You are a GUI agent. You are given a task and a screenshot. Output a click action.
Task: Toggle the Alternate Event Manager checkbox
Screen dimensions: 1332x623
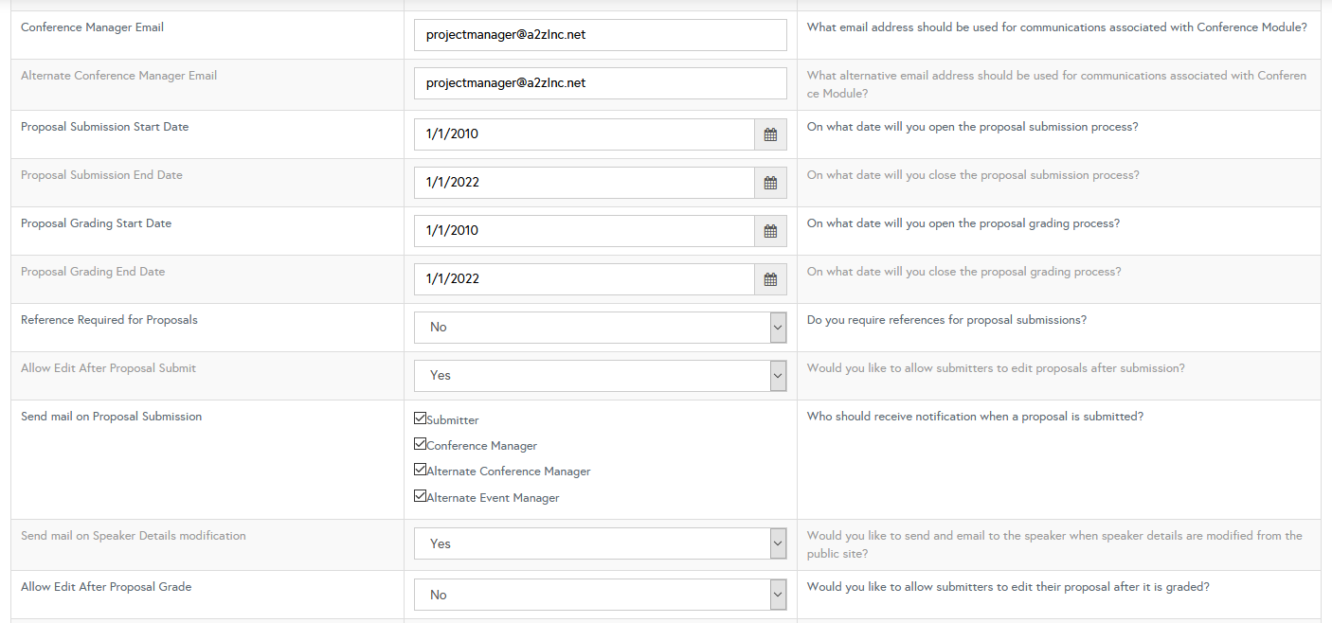point(420,495)
